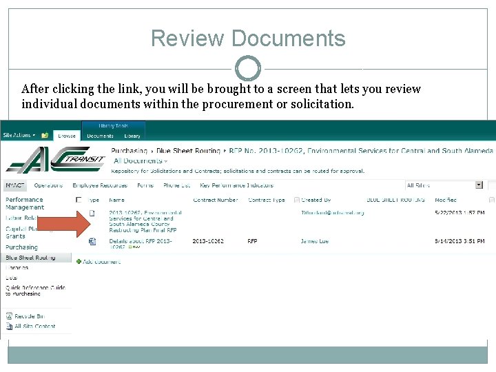This screenshot has height=372, width=496.
Task: Switch to the Browse tab
Action: click(67, 136)
